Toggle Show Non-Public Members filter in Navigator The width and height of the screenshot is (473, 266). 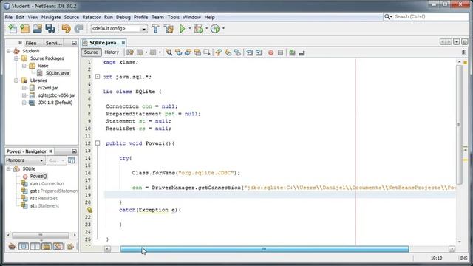pyautogui.click(x=47, y=246)
